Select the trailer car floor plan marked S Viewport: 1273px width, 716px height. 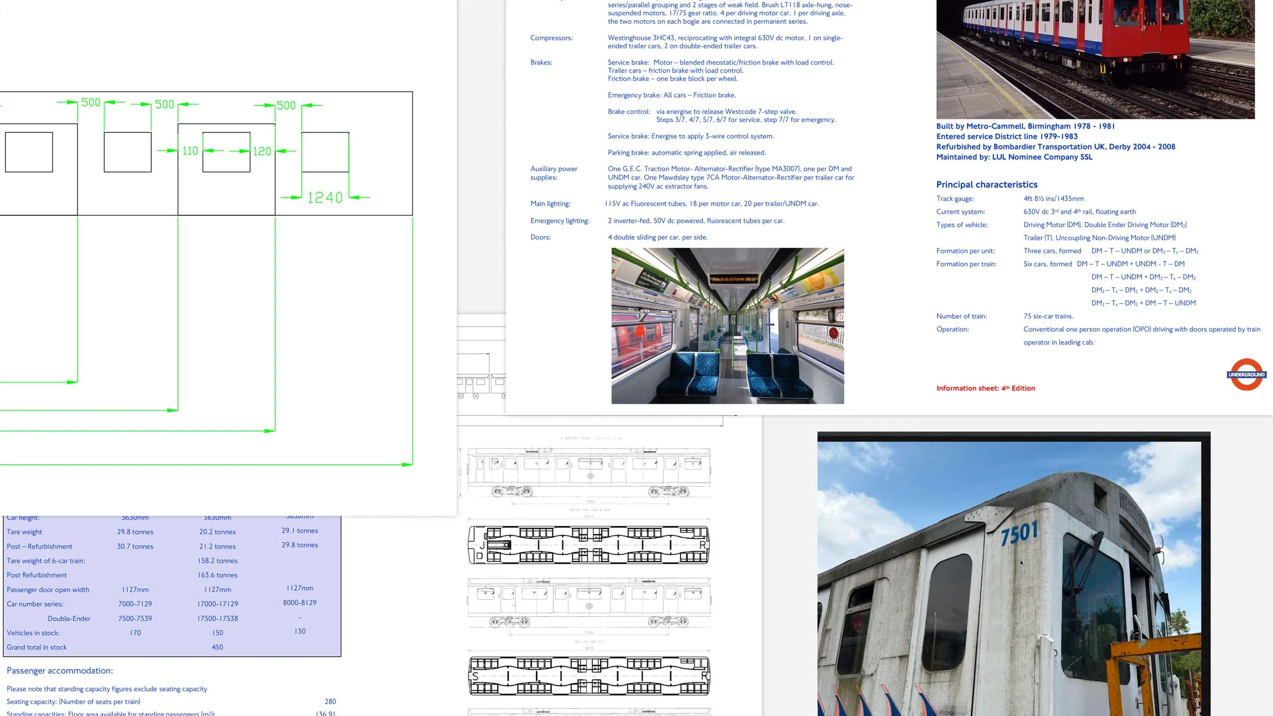coord(589,676)
